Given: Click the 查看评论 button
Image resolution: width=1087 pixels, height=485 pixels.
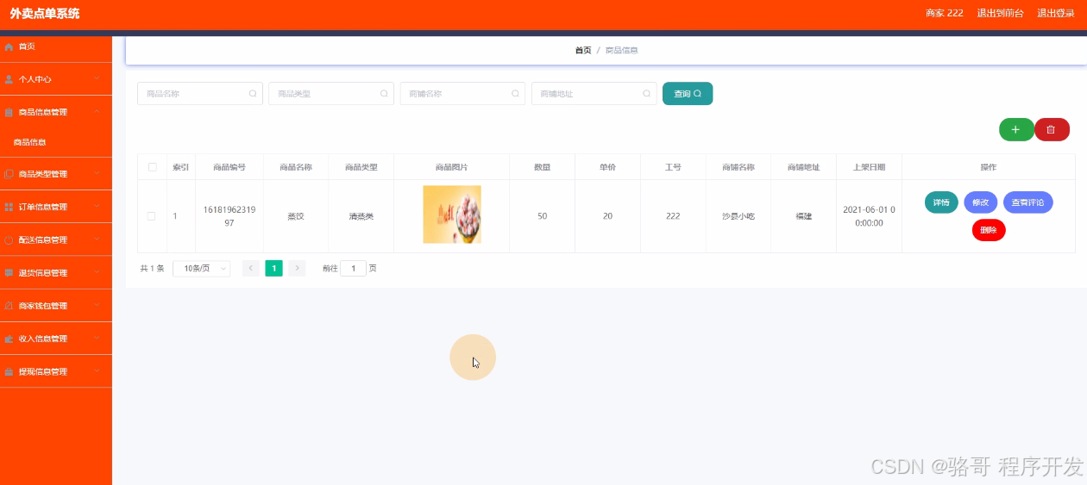Looking at the screenshot, I should click(x=1027, y=202).
